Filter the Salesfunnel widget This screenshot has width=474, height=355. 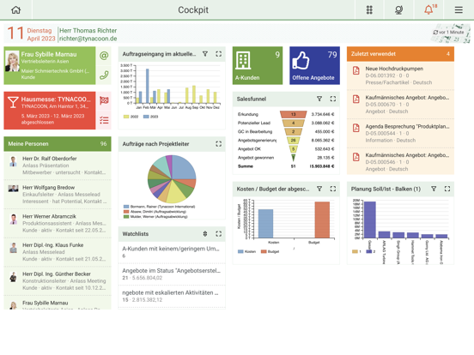[319, 99]
